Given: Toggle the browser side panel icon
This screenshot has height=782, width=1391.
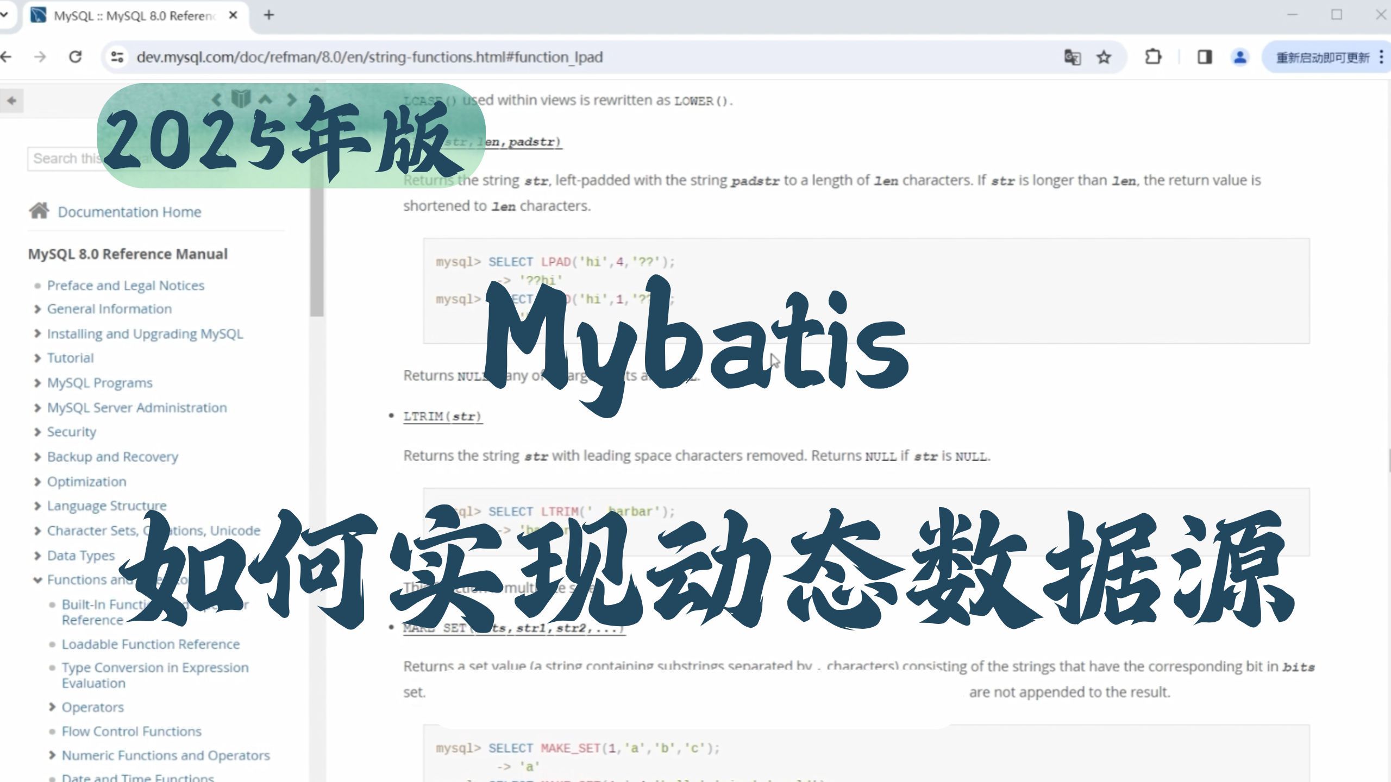Looking at the screenshot, I should (1205, 57).
